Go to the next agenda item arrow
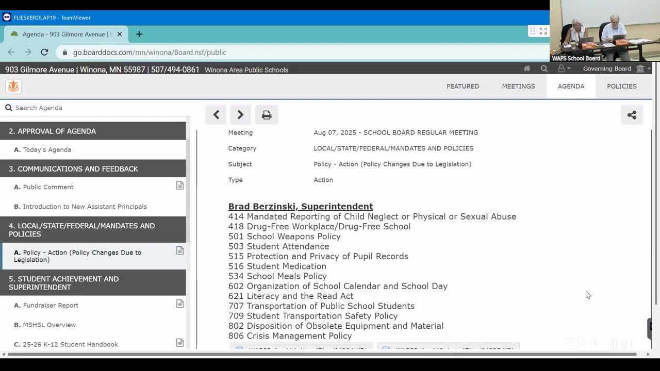The width and height of the screenshot is (660, 371). 240,115
